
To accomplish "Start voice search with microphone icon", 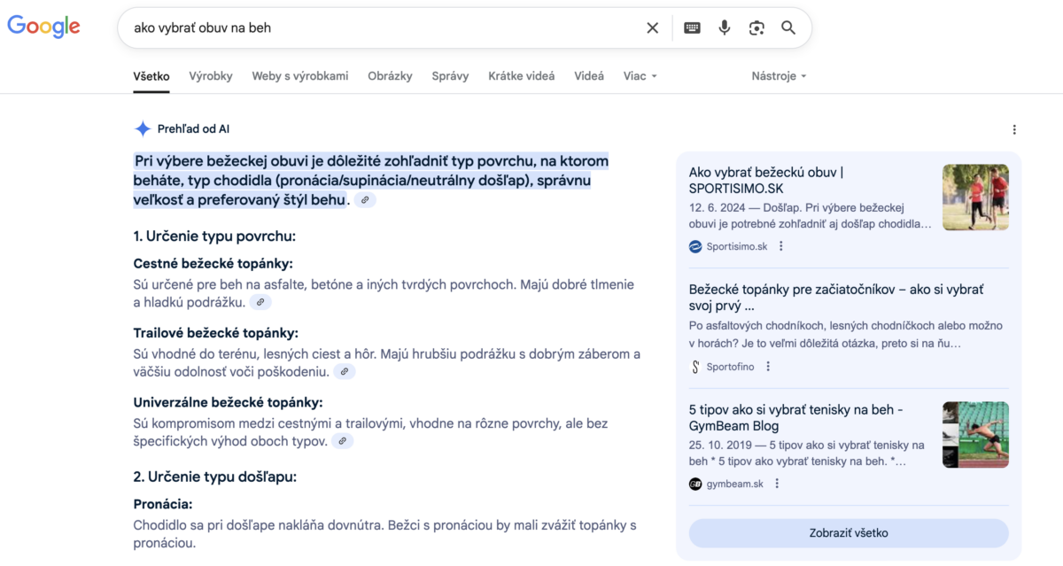I will coord(725,27).
